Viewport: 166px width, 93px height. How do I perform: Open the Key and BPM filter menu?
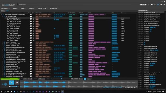[x=54, y=8]
